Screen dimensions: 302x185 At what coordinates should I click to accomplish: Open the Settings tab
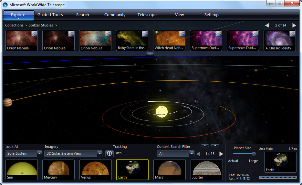pyautogui.click(x=212, y=15)
